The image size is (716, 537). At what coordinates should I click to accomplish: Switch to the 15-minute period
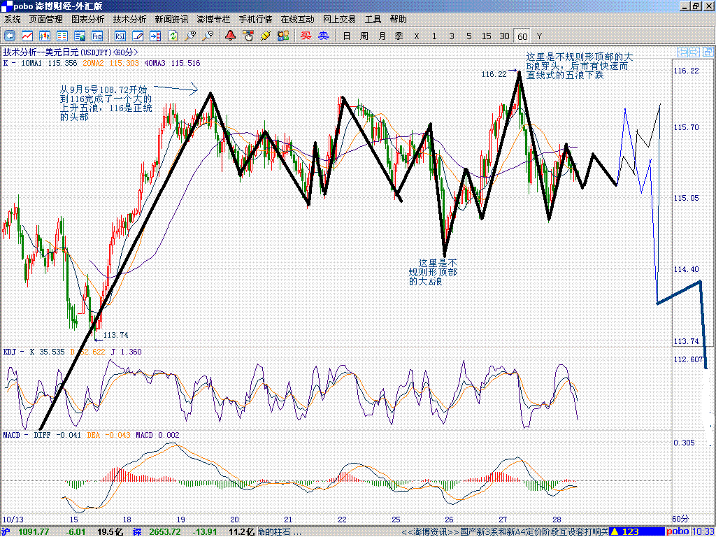(x=487, y=36)
